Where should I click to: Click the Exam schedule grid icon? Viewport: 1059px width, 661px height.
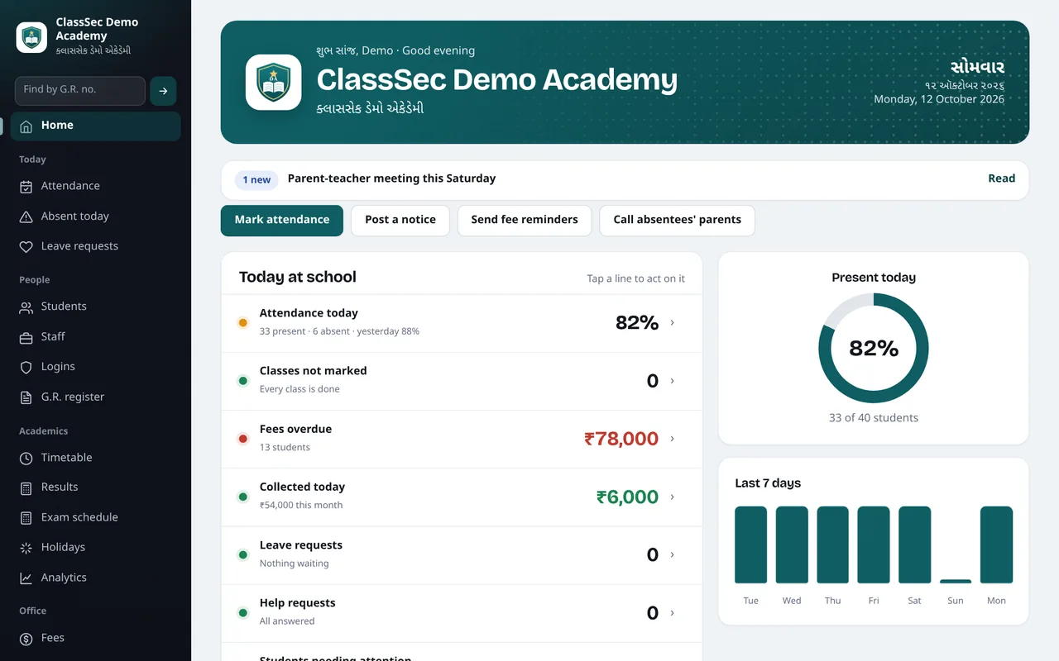coord(26,518)
